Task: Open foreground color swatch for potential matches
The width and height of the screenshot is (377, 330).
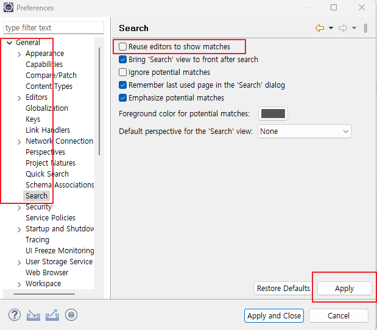Action: [x=273, y=113]
